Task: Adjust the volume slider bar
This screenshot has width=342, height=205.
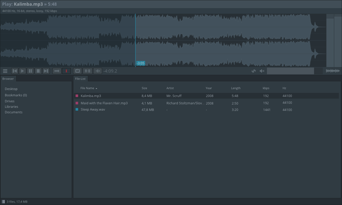Action: 290,71
